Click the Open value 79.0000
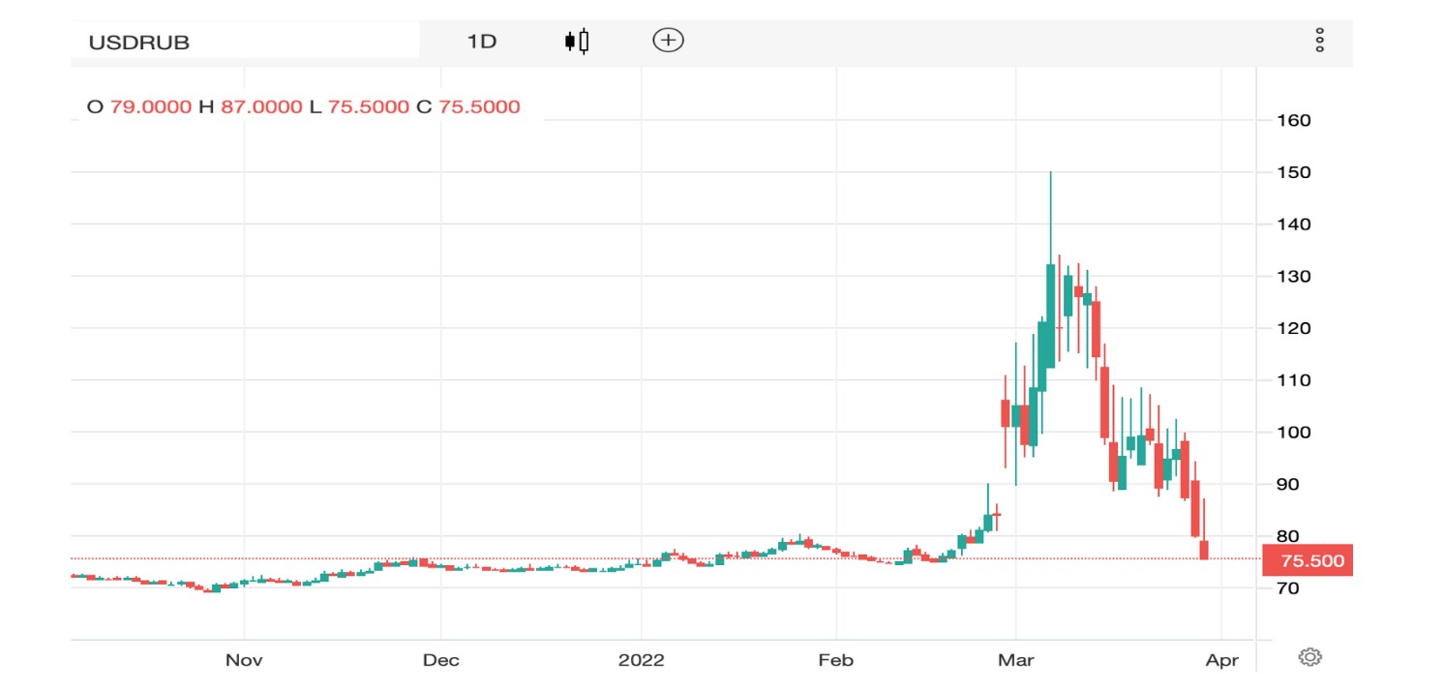Screen dimensions: 1444x691 [x=150, y=107]
